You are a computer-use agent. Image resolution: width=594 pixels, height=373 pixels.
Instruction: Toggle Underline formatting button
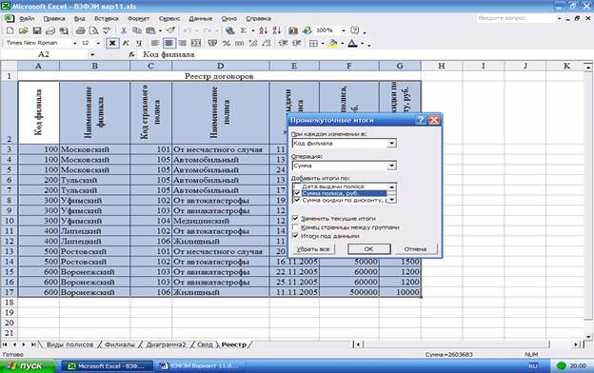pos(139,43)
